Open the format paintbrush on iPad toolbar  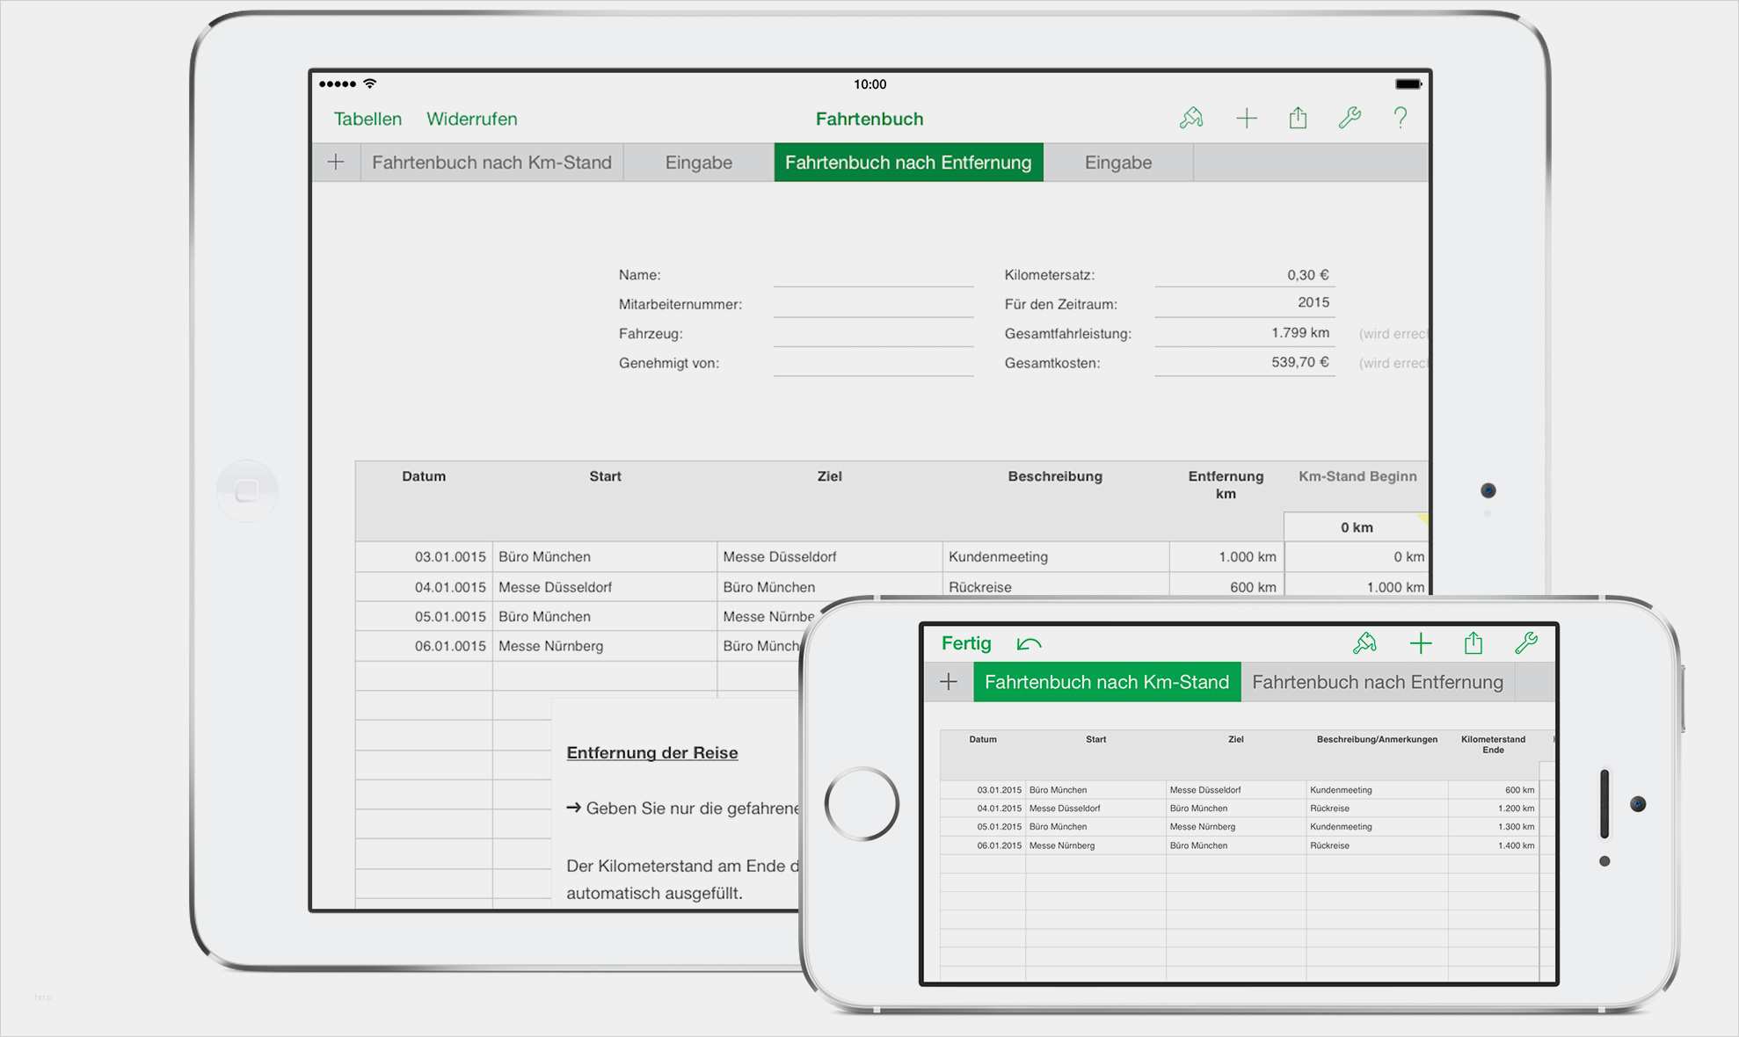pyautogui.click(x=1191, y=118)
